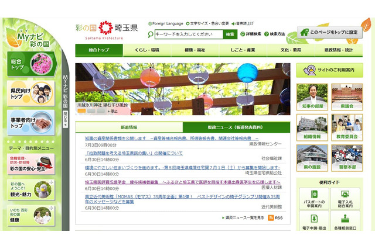Open the 組織情報 thumbnail
Viewport: 375px width, 249px height.
point(312,127)
